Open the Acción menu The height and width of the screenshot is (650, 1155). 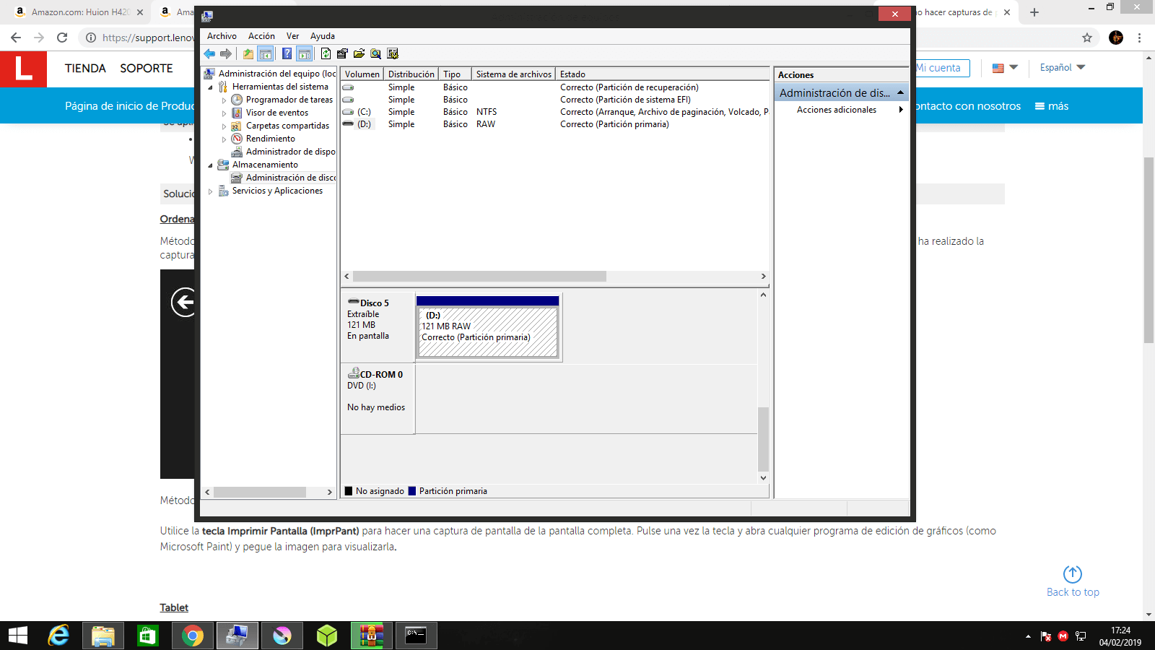coord(261,36)
